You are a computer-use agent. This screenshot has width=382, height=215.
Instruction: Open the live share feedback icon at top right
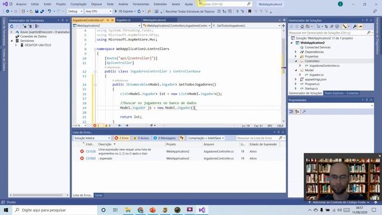coord(375,11)
